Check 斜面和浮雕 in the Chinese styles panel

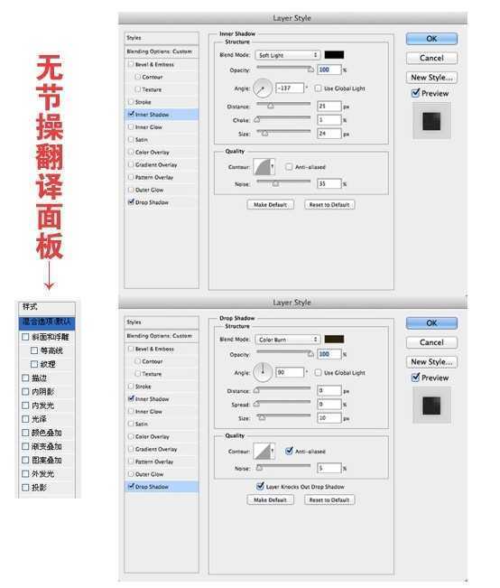pos(25,337)
